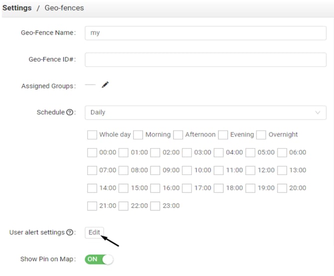Check the Whole day checkbox
334x276 pixels.
tap(92, 135)
